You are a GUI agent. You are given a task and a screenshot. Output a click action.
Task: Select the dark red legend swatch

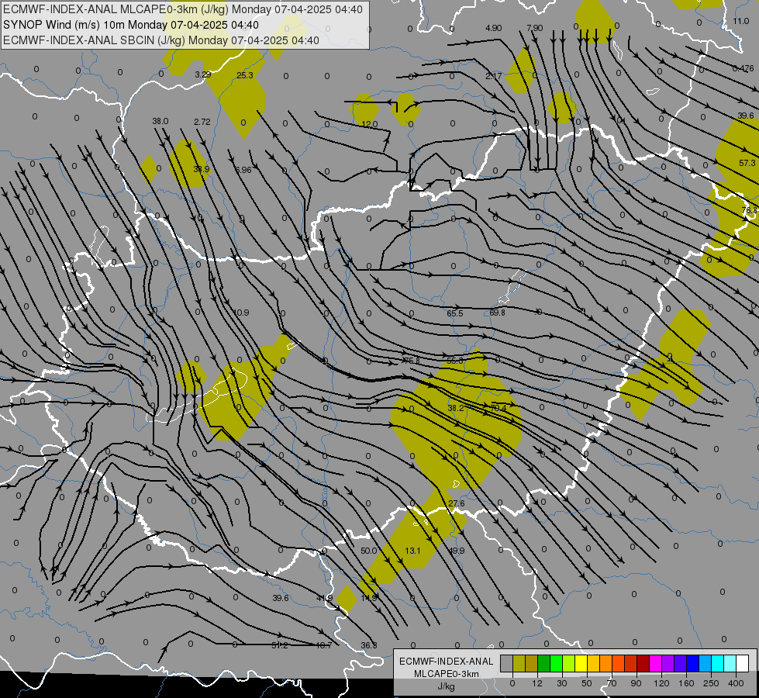pos(643,663)
